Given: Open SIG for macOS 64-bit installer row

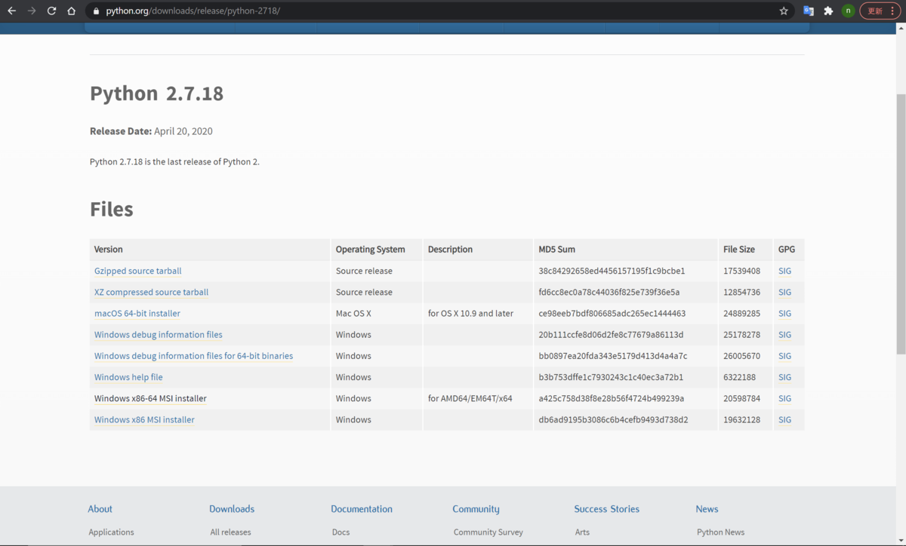Looking at the screenshot, I should [784, 313].
